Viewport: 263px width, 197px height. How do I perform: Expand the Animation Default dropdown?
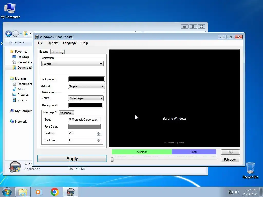[72, 64]
